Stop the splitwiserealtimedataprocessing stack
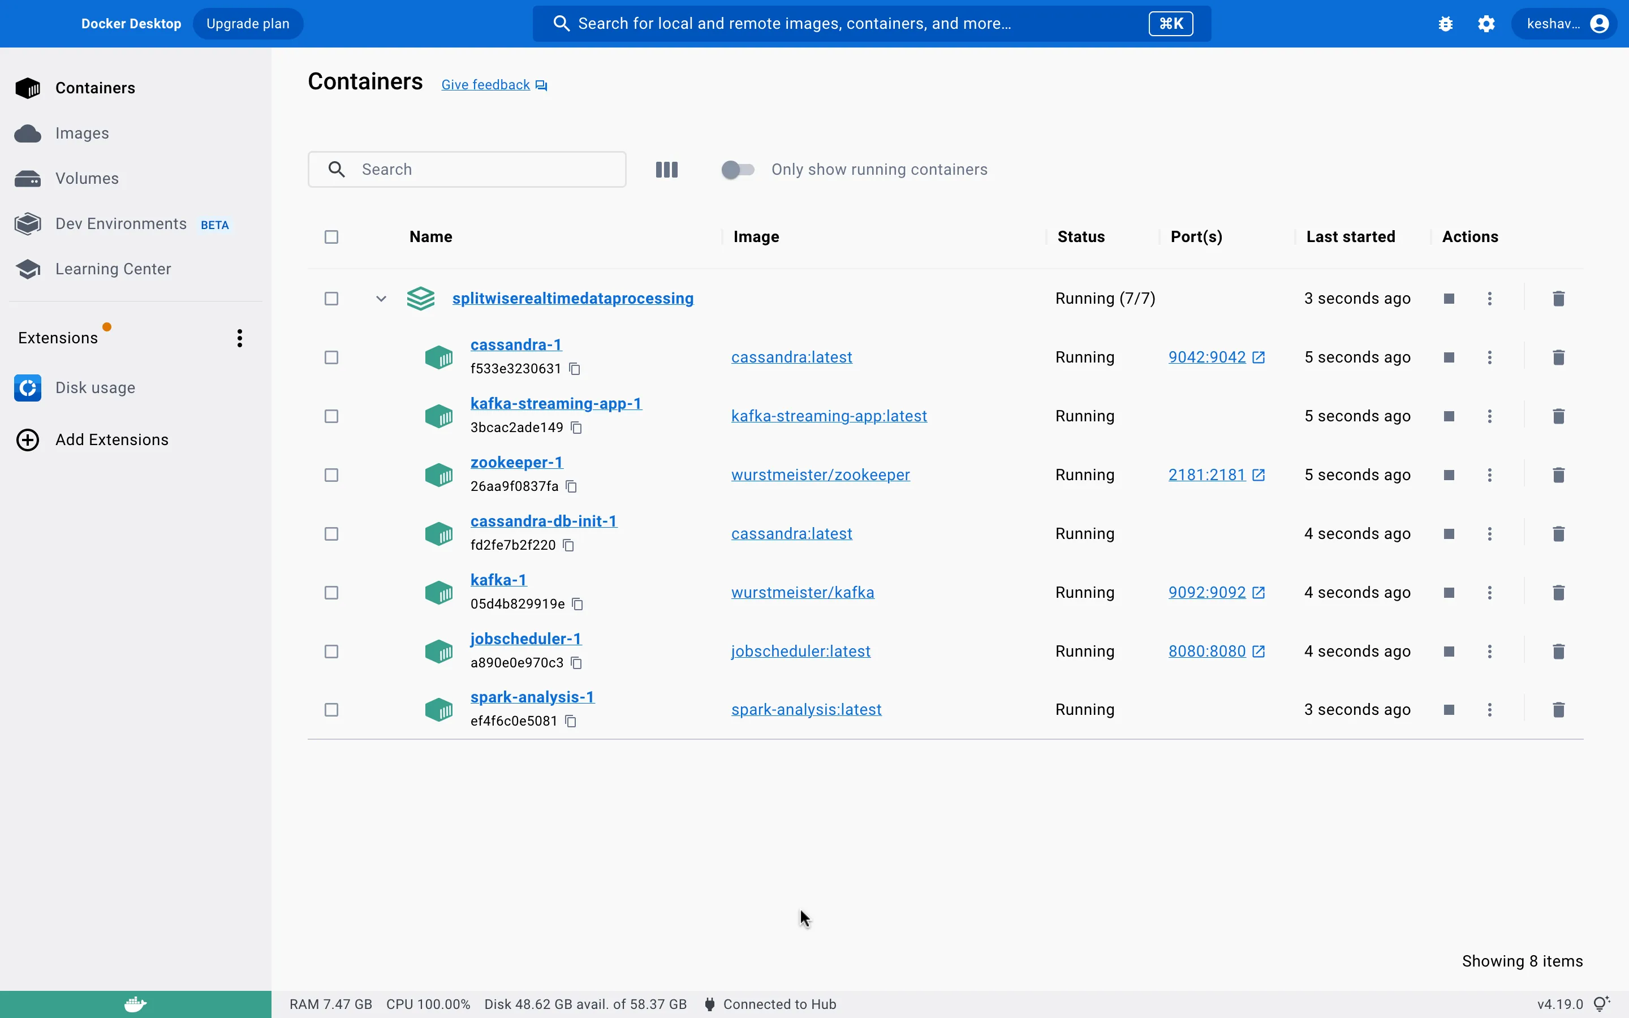 coord(1449,299)
